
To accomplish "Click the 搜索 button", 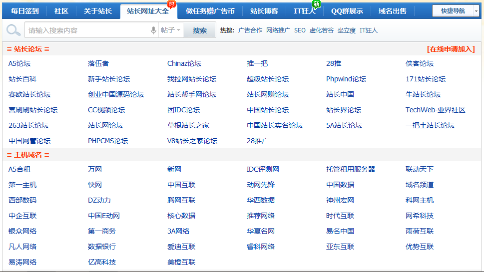I will click(199, 30).
